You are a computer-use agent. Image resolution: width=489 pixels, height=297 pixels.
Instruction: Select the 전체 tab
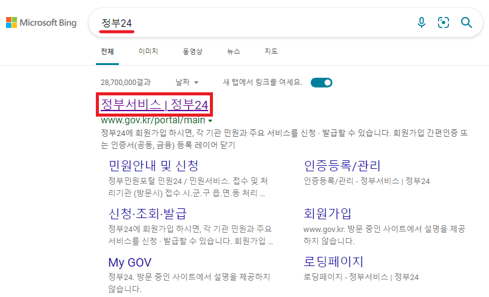107,51
